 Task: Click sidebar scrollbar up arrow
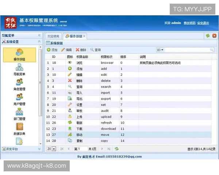click(x=41, y=47)
